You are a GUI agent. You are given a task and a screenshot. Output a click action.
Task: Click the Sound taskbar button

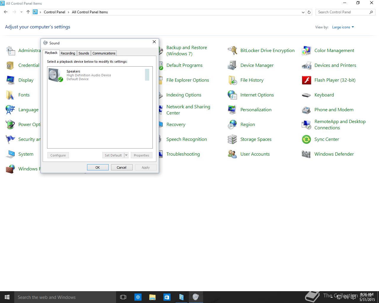point(196,297)
